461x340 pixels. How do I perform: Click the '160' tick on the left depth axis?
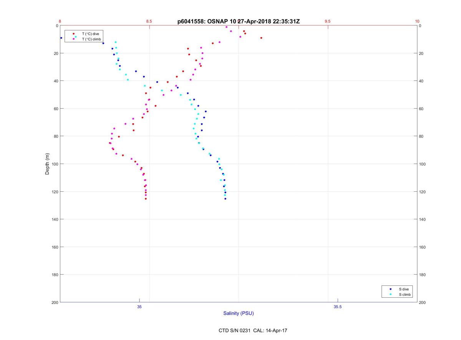(55, 247)
